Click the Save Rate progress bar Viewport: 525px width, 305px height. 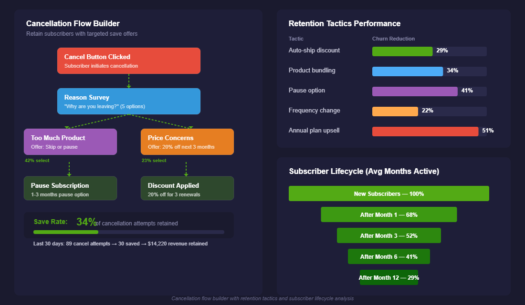coord(129,232)
